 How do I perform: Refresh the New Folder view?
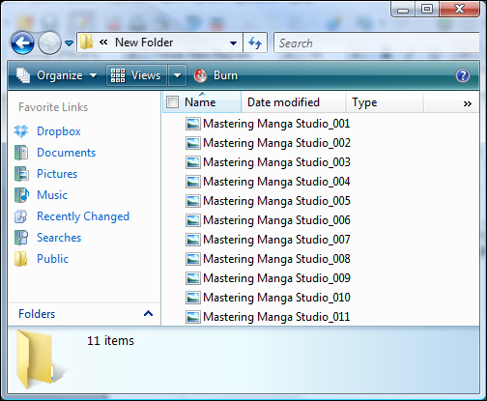click(x=255, y=43)
